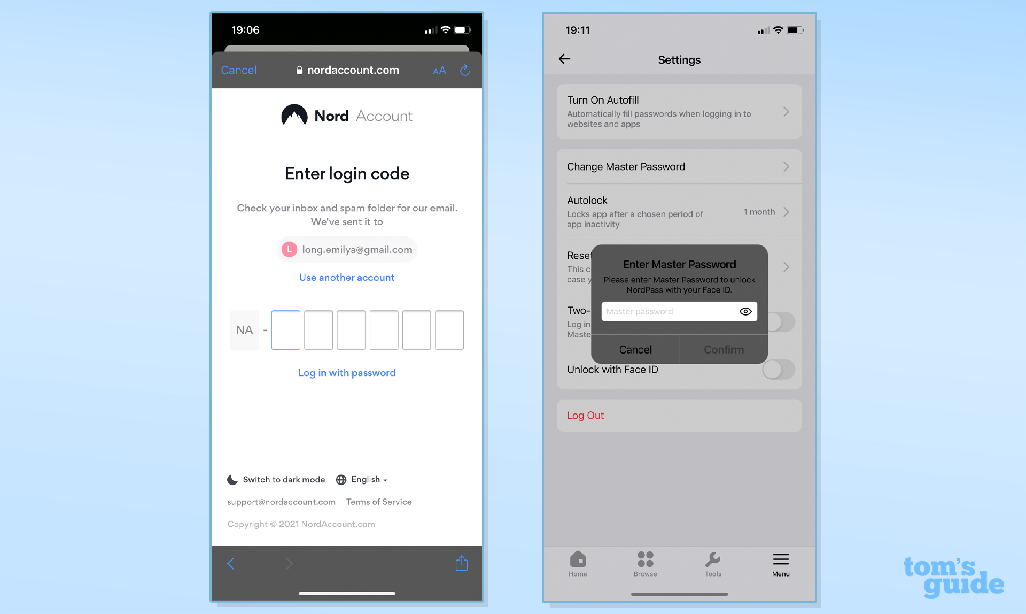Click the Log Out menu item
Viewport: 1026px width, 614px height.
coord(679,415)
